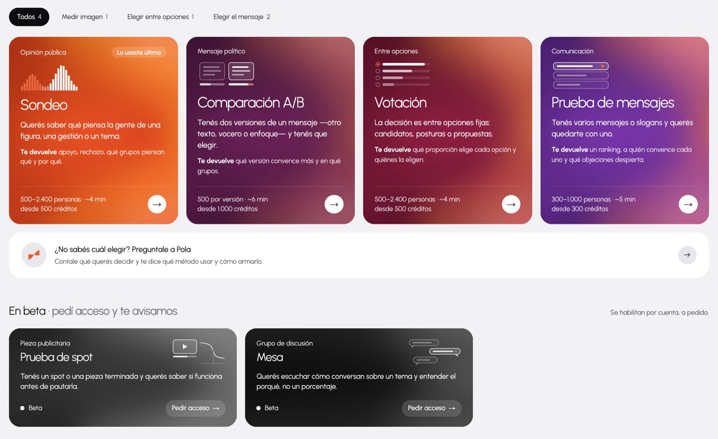The width and height of the screenshot is (718, 439).
Task: Click 'Entre opciones' label
Action: (396, 51)
